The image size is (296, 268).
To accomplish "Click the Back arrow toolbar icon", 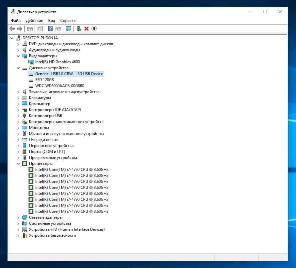I will coord(12,29).
